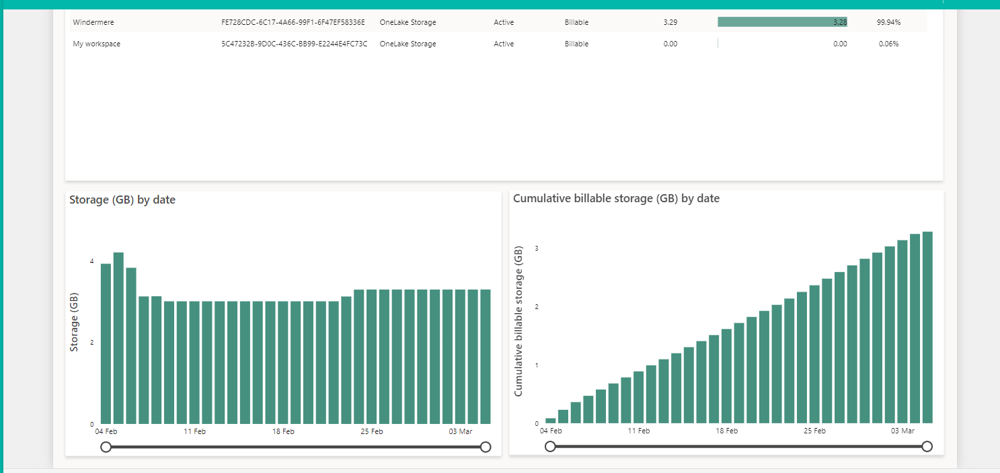Click the Storage (GB) by date chart title
Screen dimensions: 1000x473
[x=122, y=200]
